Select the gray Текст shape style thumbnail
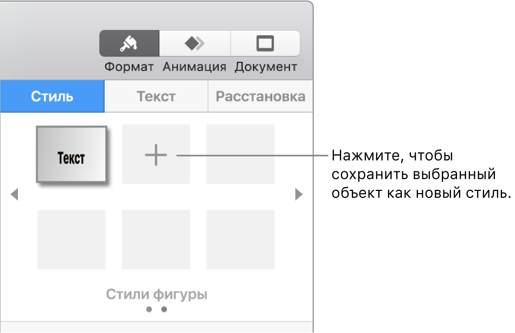The image size is (515, 333). click(72, 154)
